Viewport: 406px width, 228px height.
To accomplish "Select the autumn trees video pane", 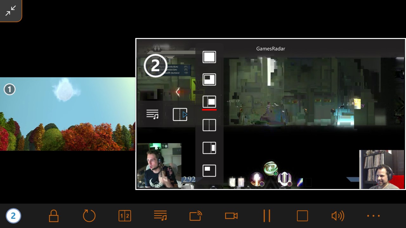I will click(x=68, y=114).
